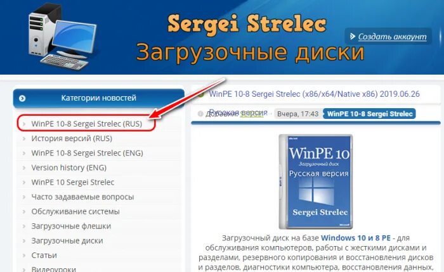Click the green bullet before WinPE article title
Screen dimensions: 444x272
point(201,95)
